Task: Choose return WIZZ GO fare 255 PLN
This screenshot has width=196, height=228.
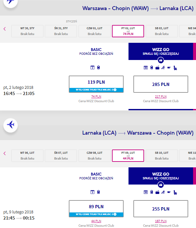Action: coord(161,209)
